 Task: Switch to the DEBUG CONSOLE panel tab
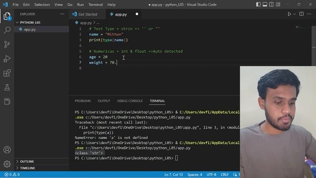[130, 101]
